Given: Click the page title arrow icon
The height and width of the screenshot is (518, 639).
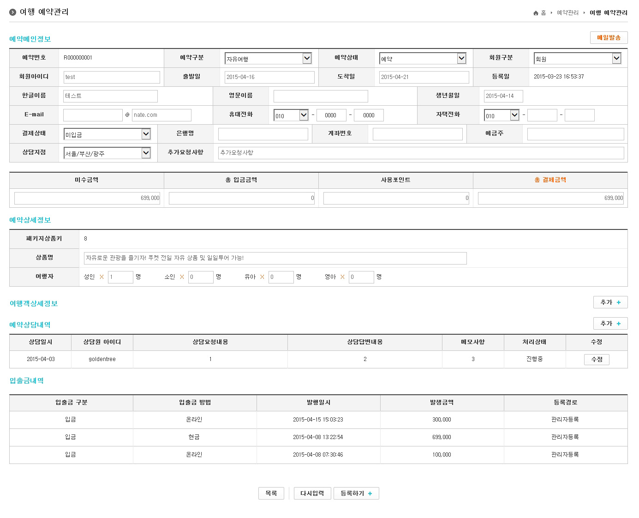Looking at the screenshot, I should (x=13, y=12).
